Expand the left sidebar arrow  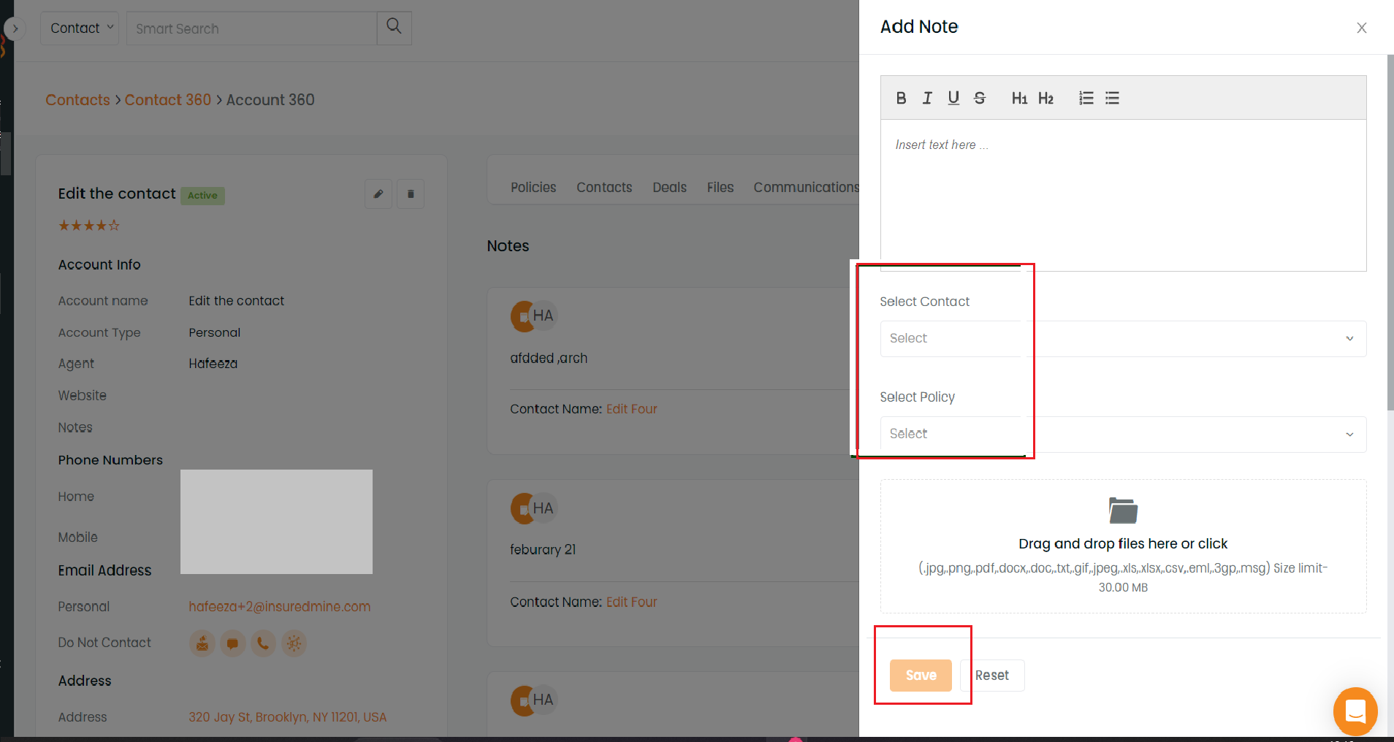click(x=15, y=29)
